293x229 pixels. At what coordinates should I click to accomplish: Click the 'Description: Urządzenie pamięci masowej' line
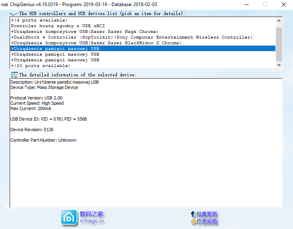click(55, 82)
